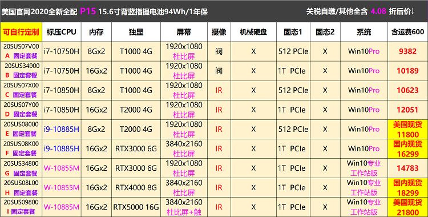Click 美国官网2020全新全配 title text
This screenshot has width=428, height=217.
[39, 12]
